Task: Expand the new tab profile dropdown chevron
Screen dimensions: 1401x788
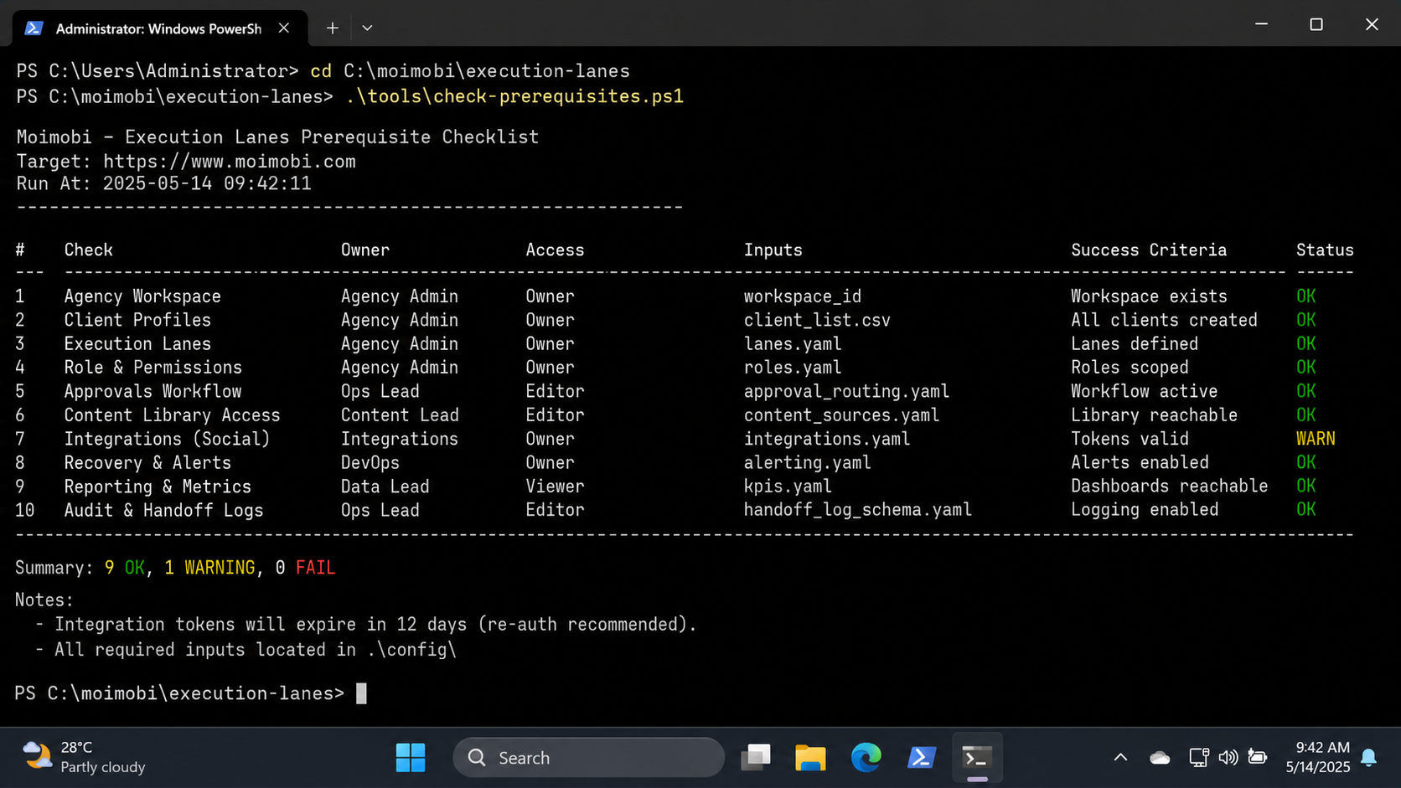Action: point(367,28)
